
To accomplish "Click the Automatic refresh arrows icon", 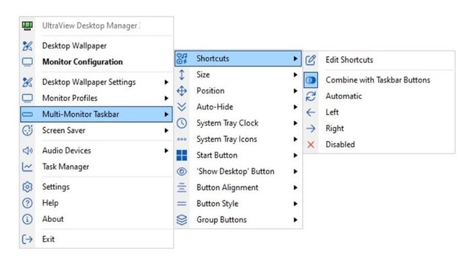I will (x=311, y=96).
